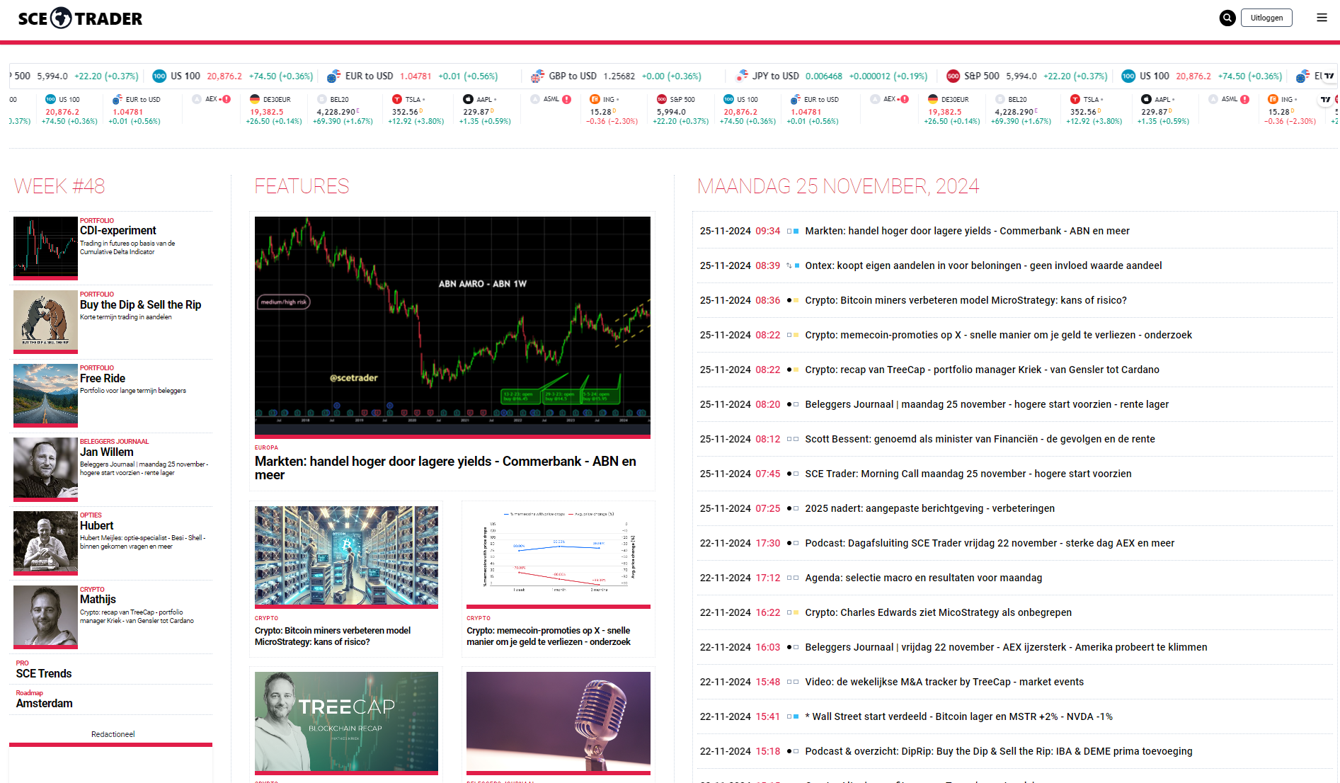Open the Jan Willem title link
Screen dimensions: 1340x783
[x=107, y=452]
